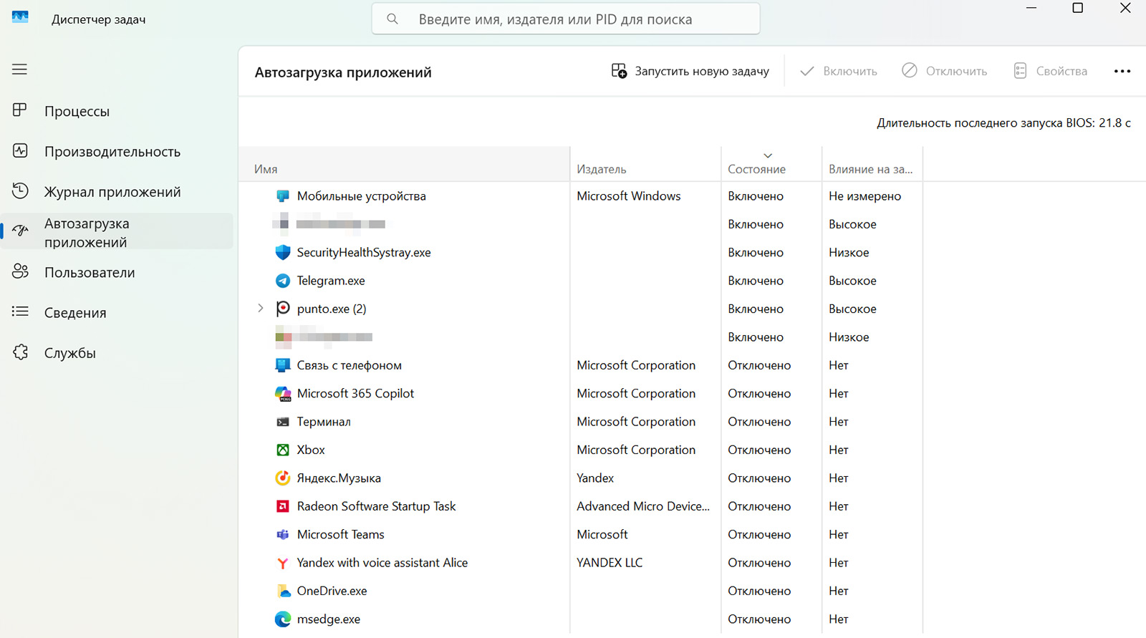Select the OneDrive.exe row name
Image resolution: width=1146 pixels, height=638 pixels.
[x=332, y=591]
